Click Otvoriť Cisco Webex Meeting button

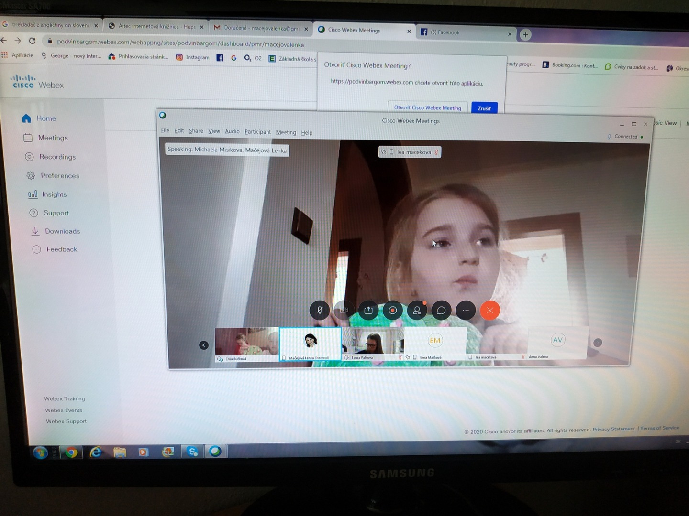point(427,108)
